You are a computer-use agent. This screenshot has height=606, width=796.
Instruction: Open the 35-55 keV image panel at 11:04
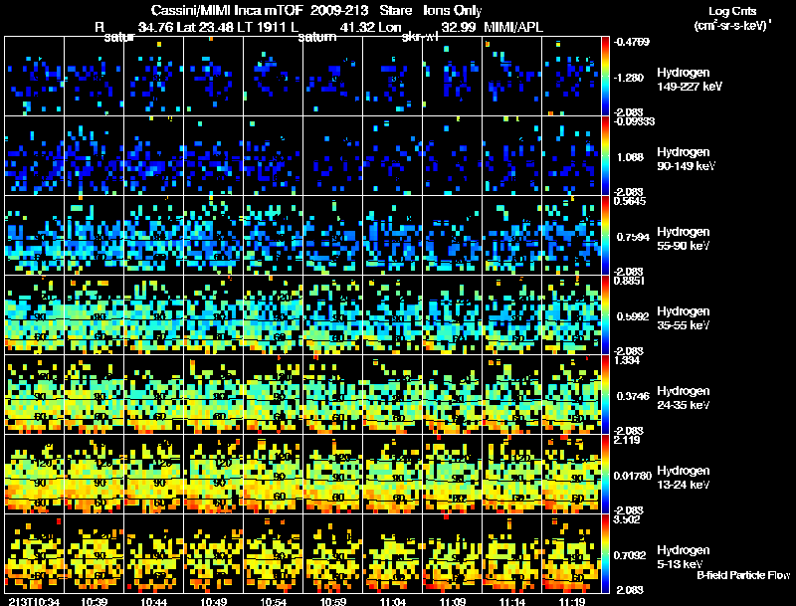392,314
